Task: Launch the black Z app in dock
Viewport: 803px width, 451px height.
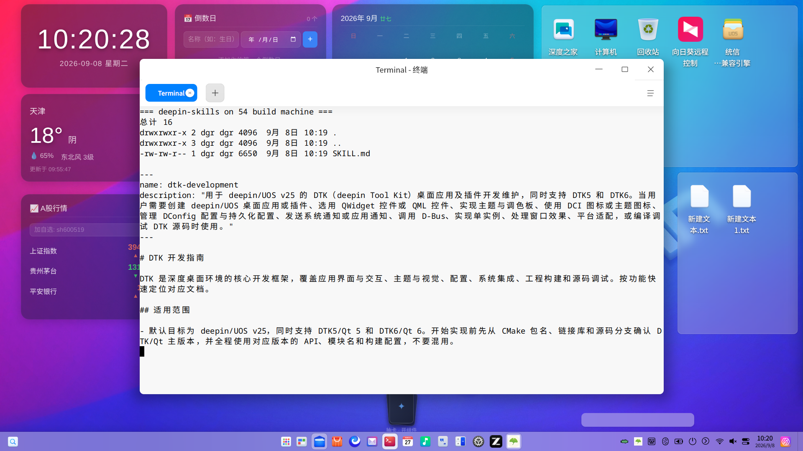Action: click(x=496, y=441)
